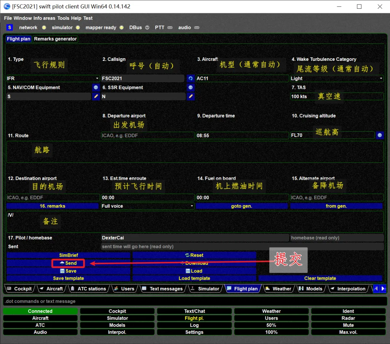Open the Interpolation bottom tab
Screen dimensions: 390x344
[348, 289]
